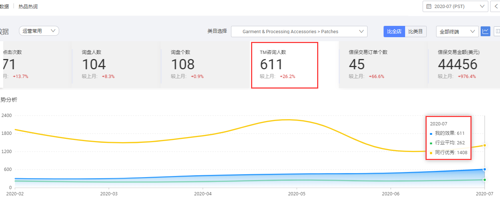Viewport: 500px width, 203px height.
Task: Select the TM咨询人数 metric card
Action: (x=284, y=65)
